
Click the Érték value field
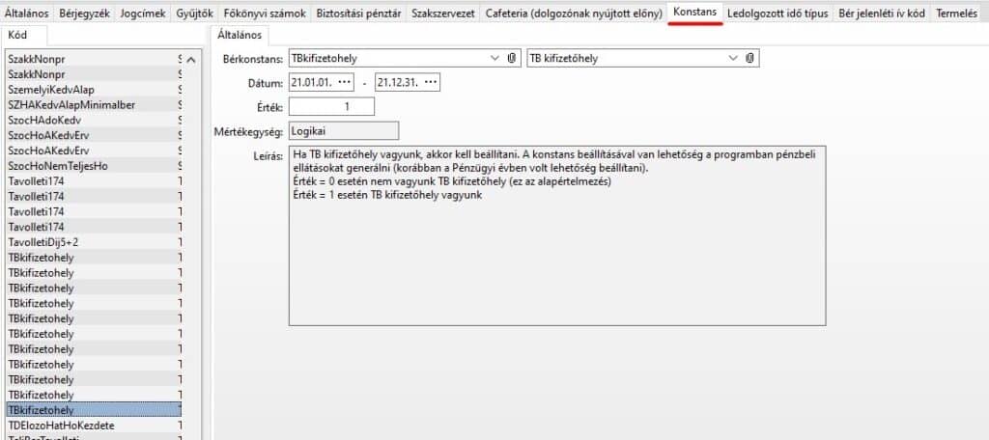click(332, 106)
